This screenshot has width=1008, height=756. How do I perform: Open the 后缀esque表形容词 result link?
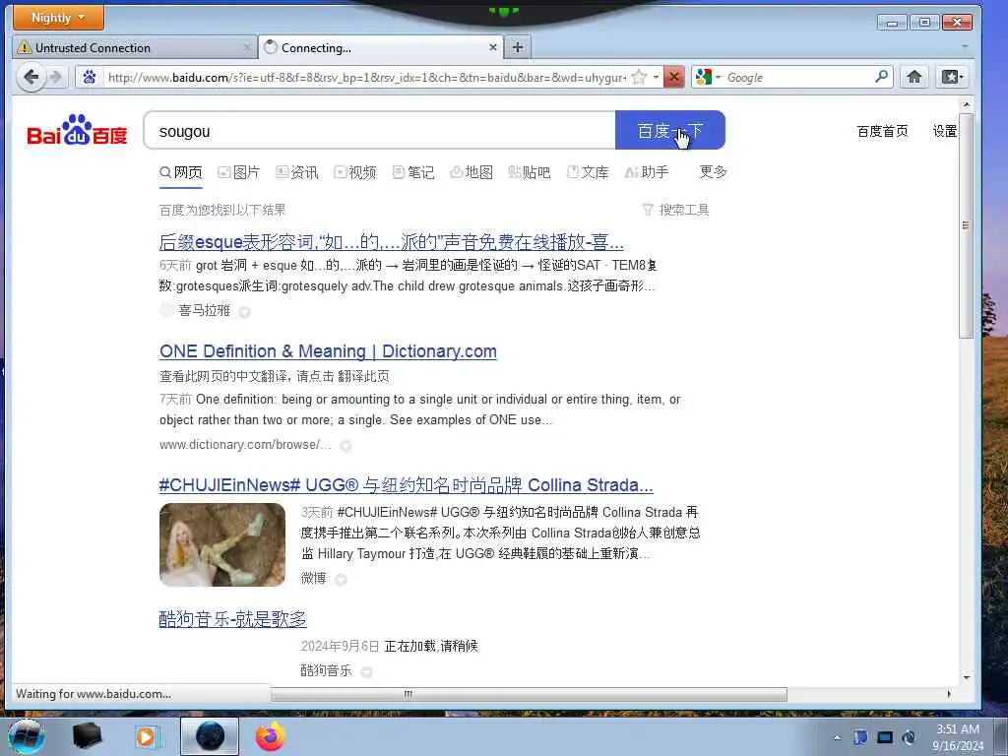tap(391, 242)
